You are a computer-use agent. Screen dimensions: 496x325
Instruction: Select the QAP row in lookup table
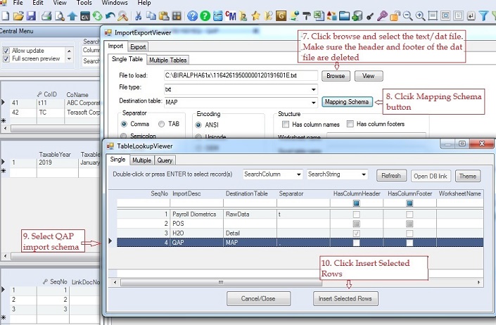click(300, 243)
